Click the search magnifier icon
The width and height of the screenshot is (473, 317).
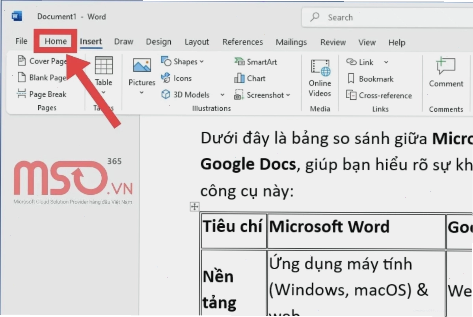pyautogui.click(x=315, y=17)
